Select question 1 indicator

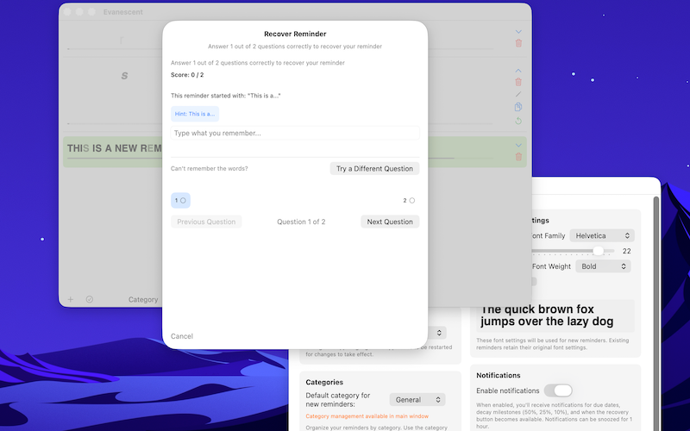coord(180,200)
